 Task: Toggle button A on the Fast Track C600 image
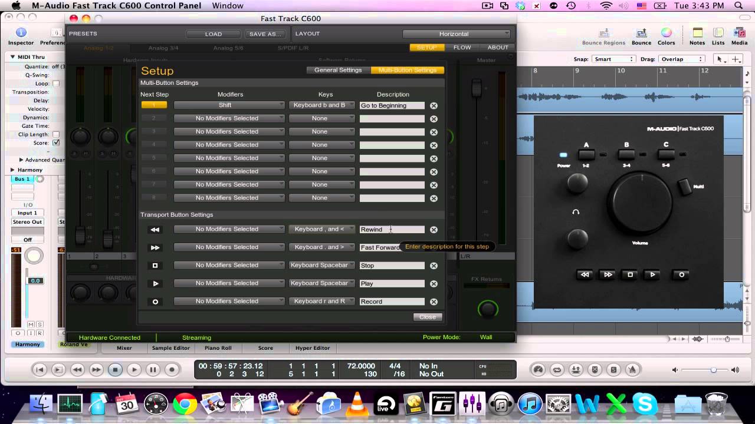(x=586, y=155)
